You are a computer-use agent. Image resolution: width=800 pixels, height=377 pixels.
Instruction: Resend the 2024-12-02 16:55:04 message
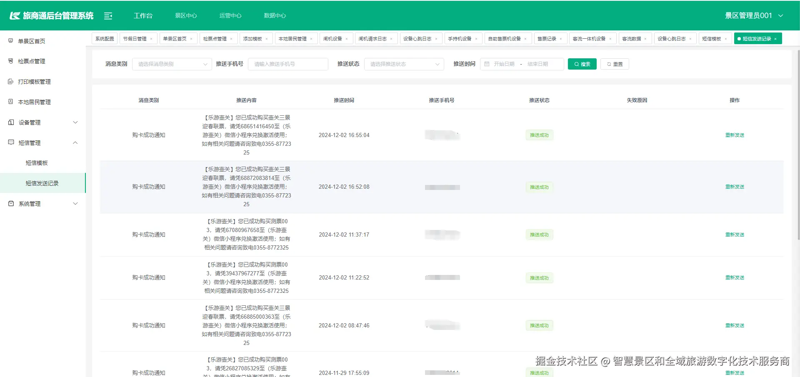[735, 135]
